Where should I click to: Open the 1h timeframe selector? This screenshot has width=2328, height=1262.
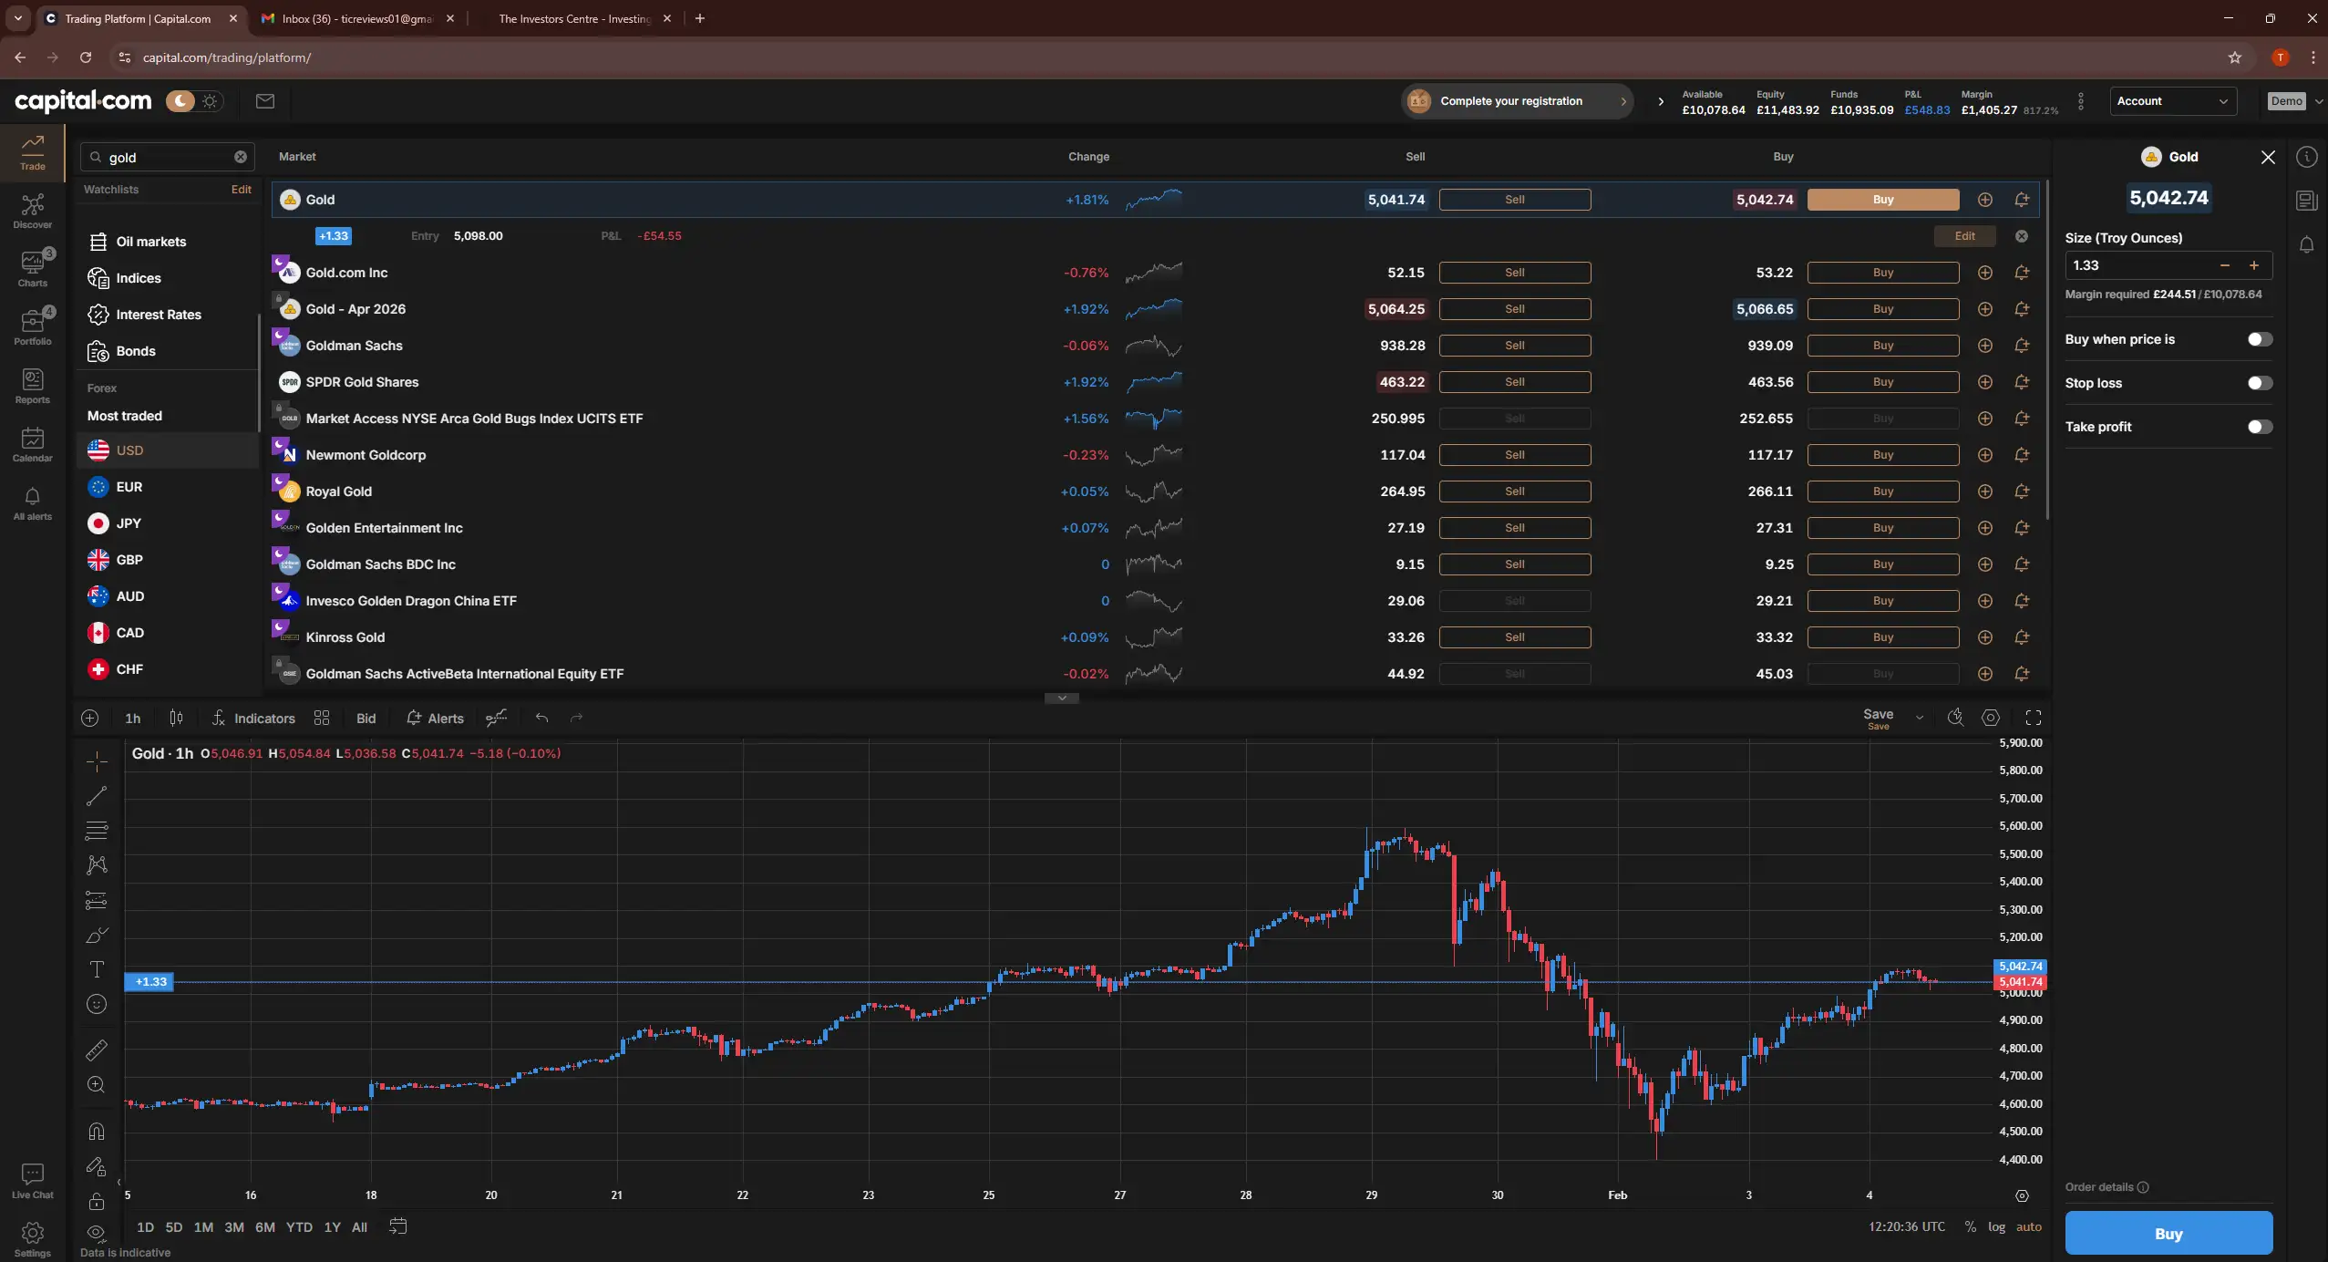tap(132, 719)
